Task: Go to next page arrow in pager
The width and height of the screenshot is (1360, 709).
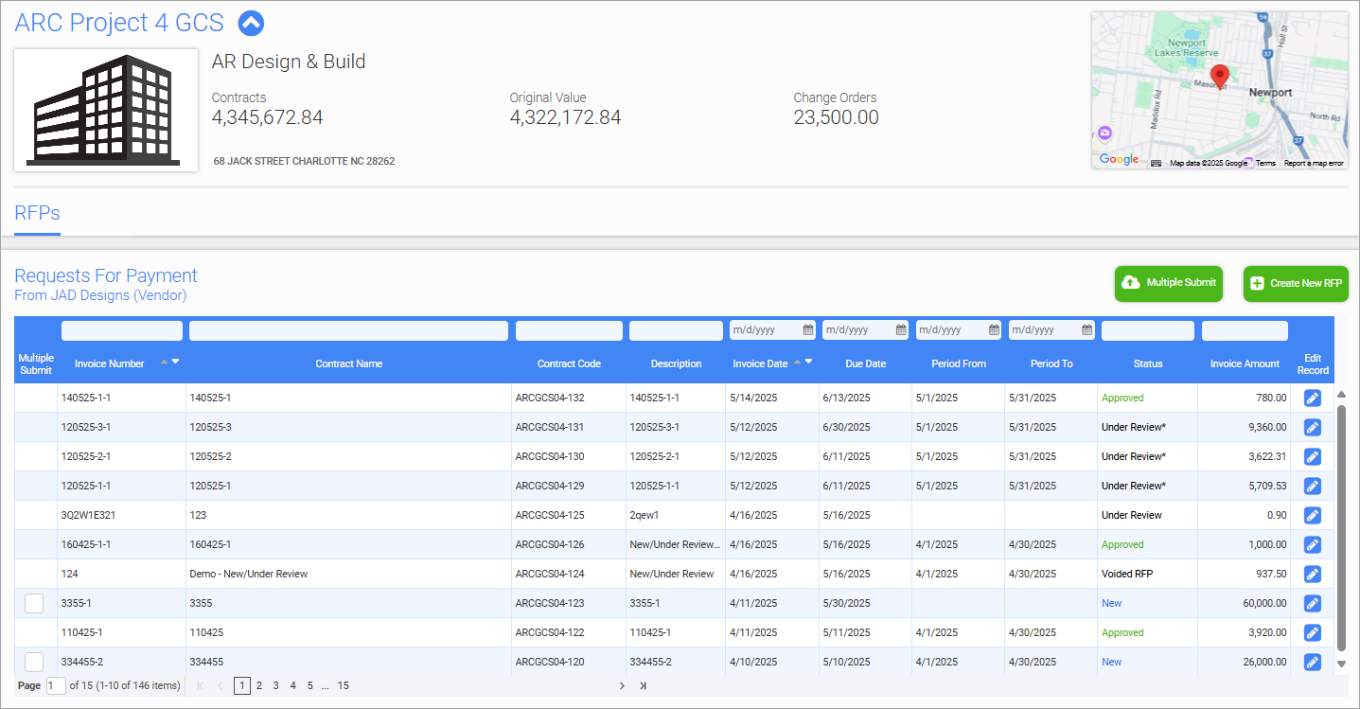Action: pyautogui.click(x=622, y=685)
